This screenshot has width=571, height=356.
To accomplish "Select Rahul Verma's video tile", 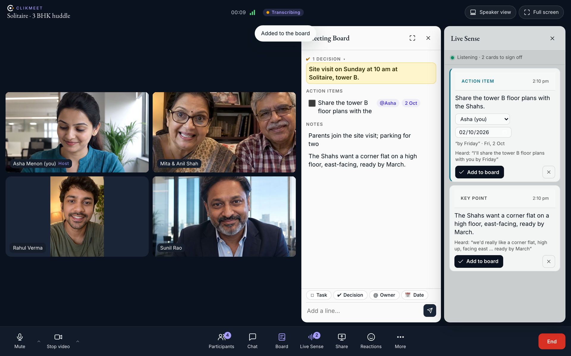I will pos(77,216).
